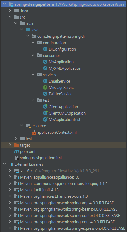127x232 pixels.
Task: Click the spring-designpattern.iml file icon
Action: click(x=17, y=158)
